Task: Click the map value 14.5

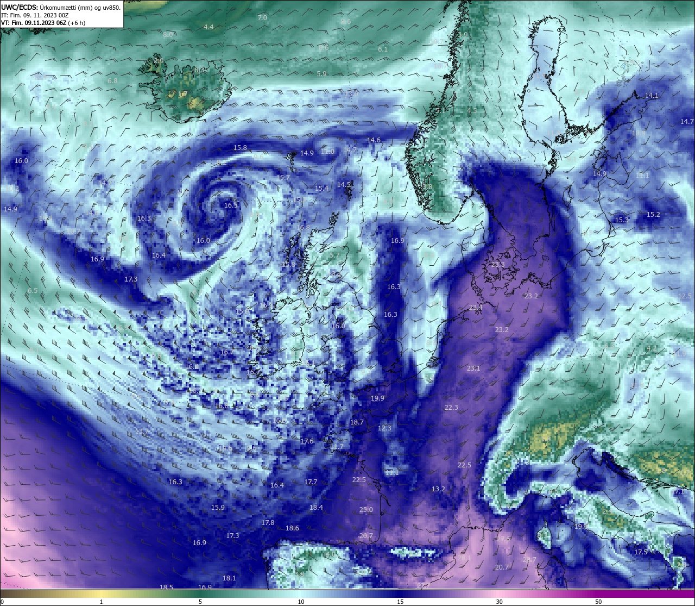Action: 344,184
